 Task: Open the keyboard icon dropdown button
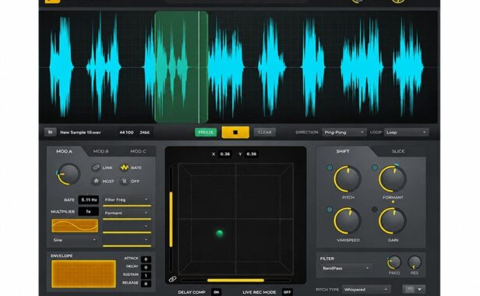[414, 289]
